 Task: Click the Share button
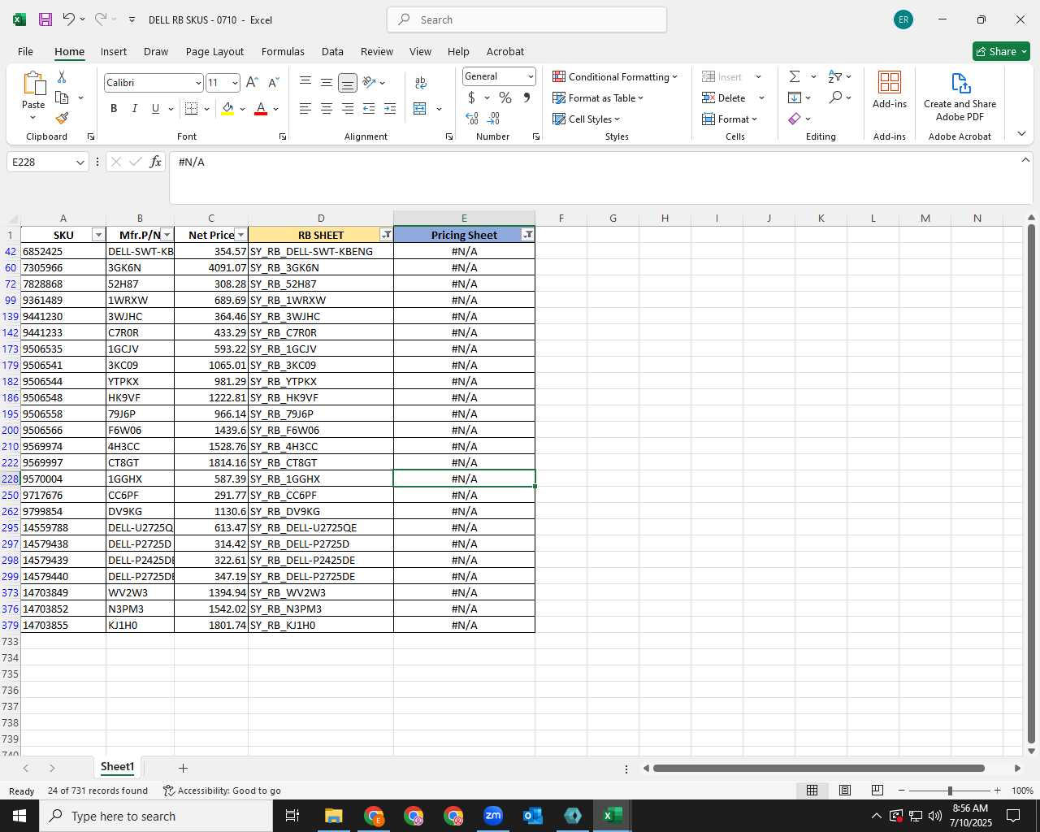[1001, 51]
